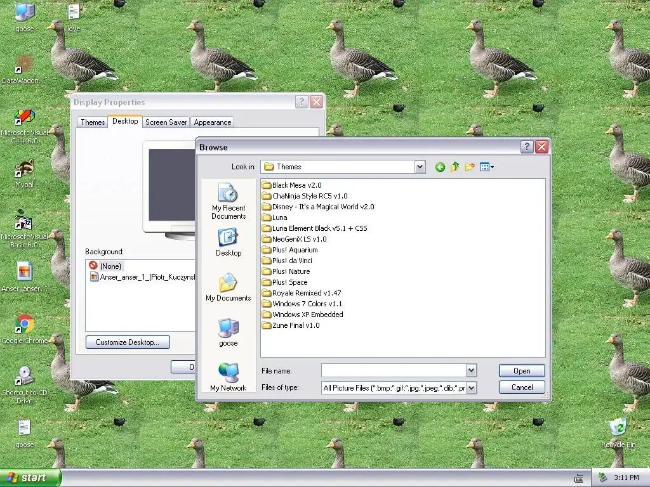650x487 pixels.
Task: Click the system tray notification icon
Action: [603, 477]
